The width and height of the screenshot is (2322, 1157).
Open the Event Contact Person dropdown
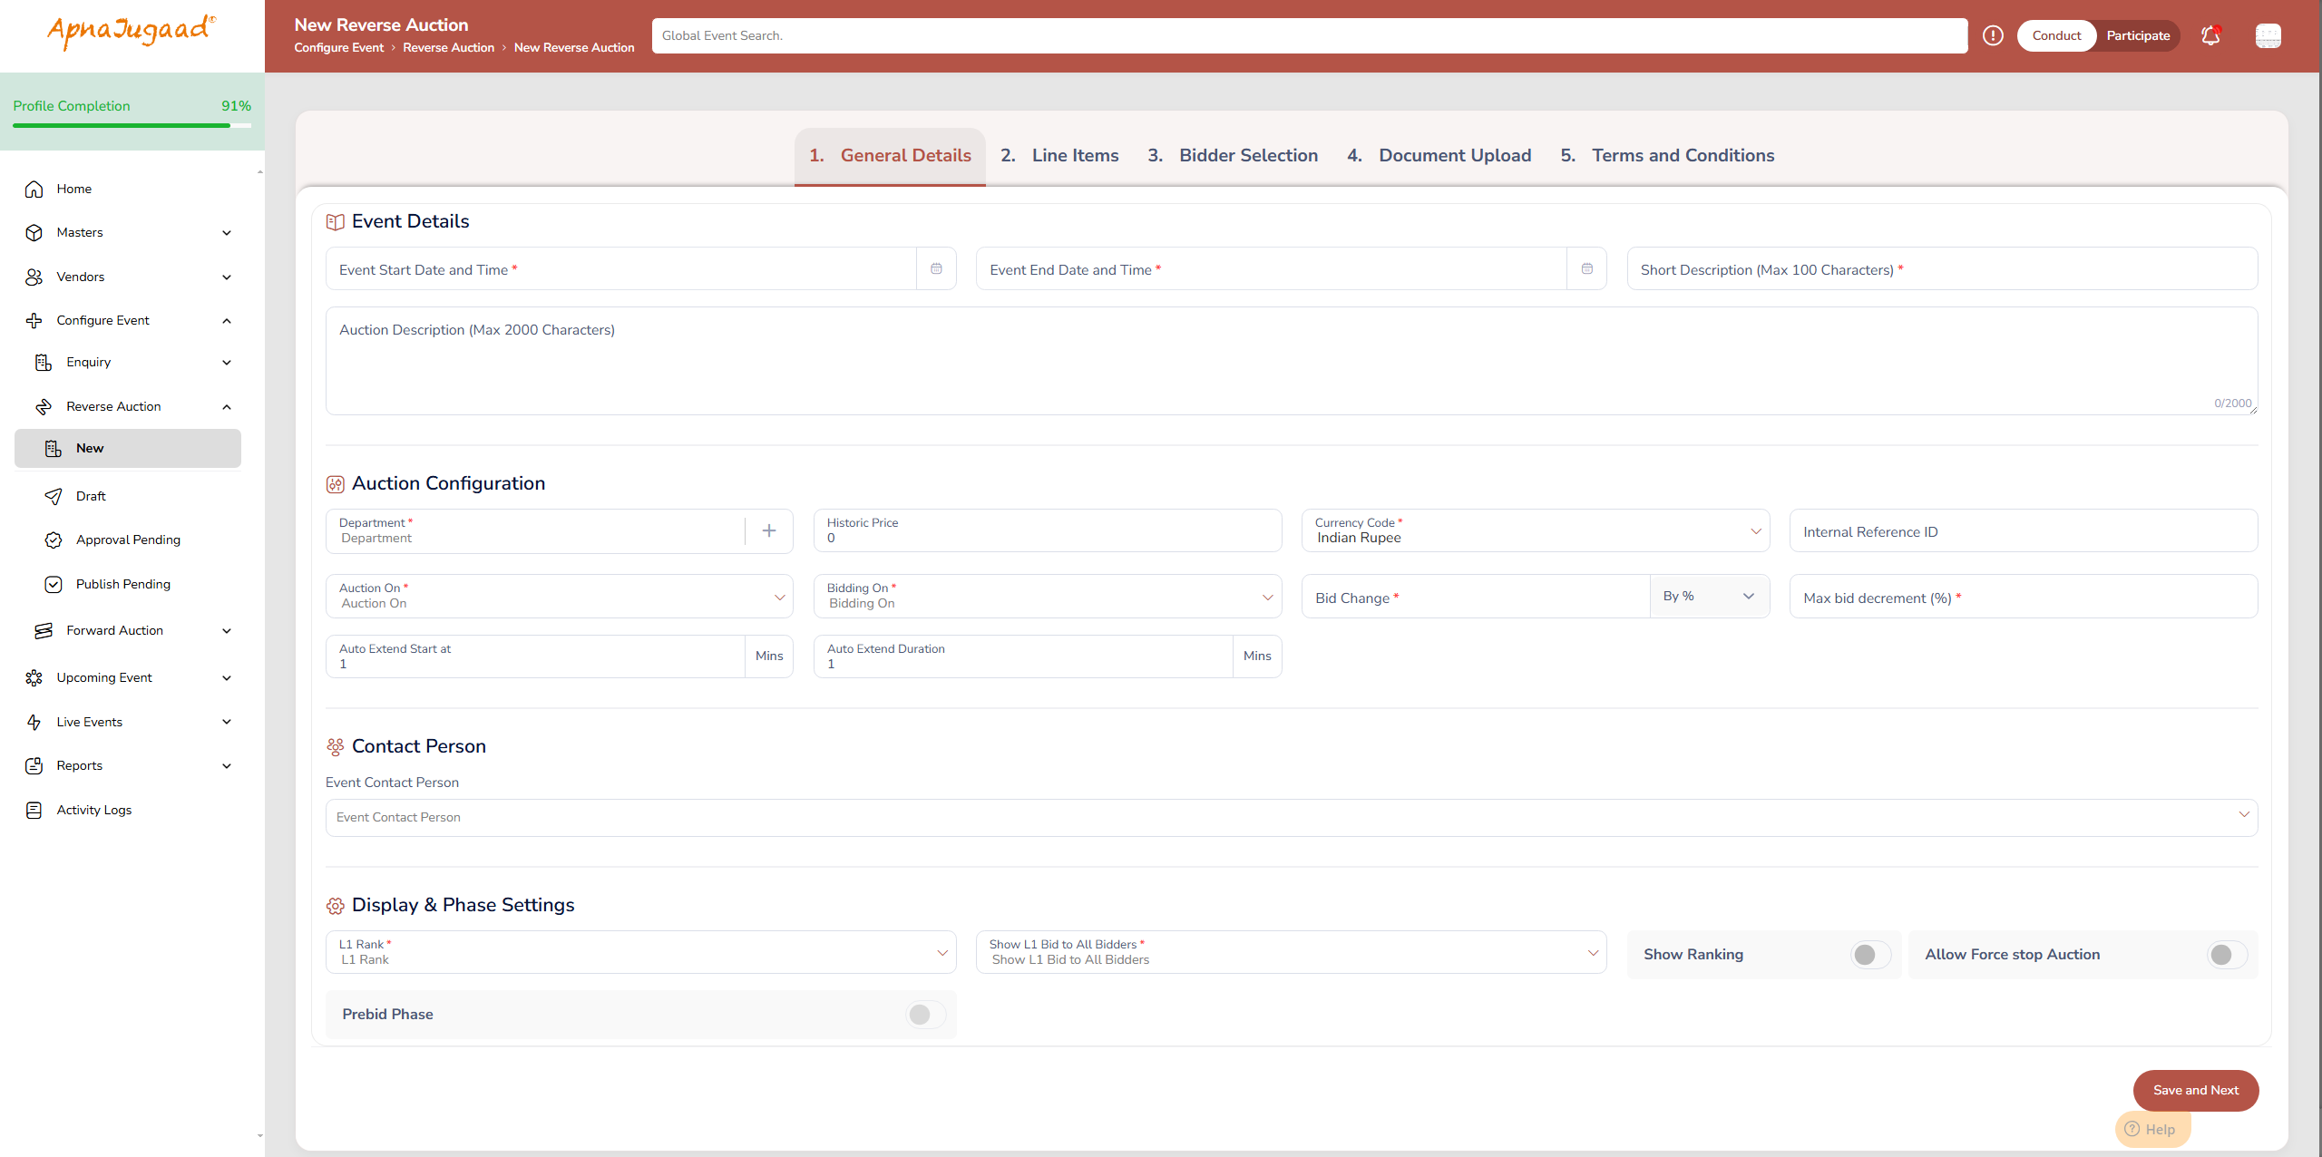pyautogui.click(x=1291, y=817)
